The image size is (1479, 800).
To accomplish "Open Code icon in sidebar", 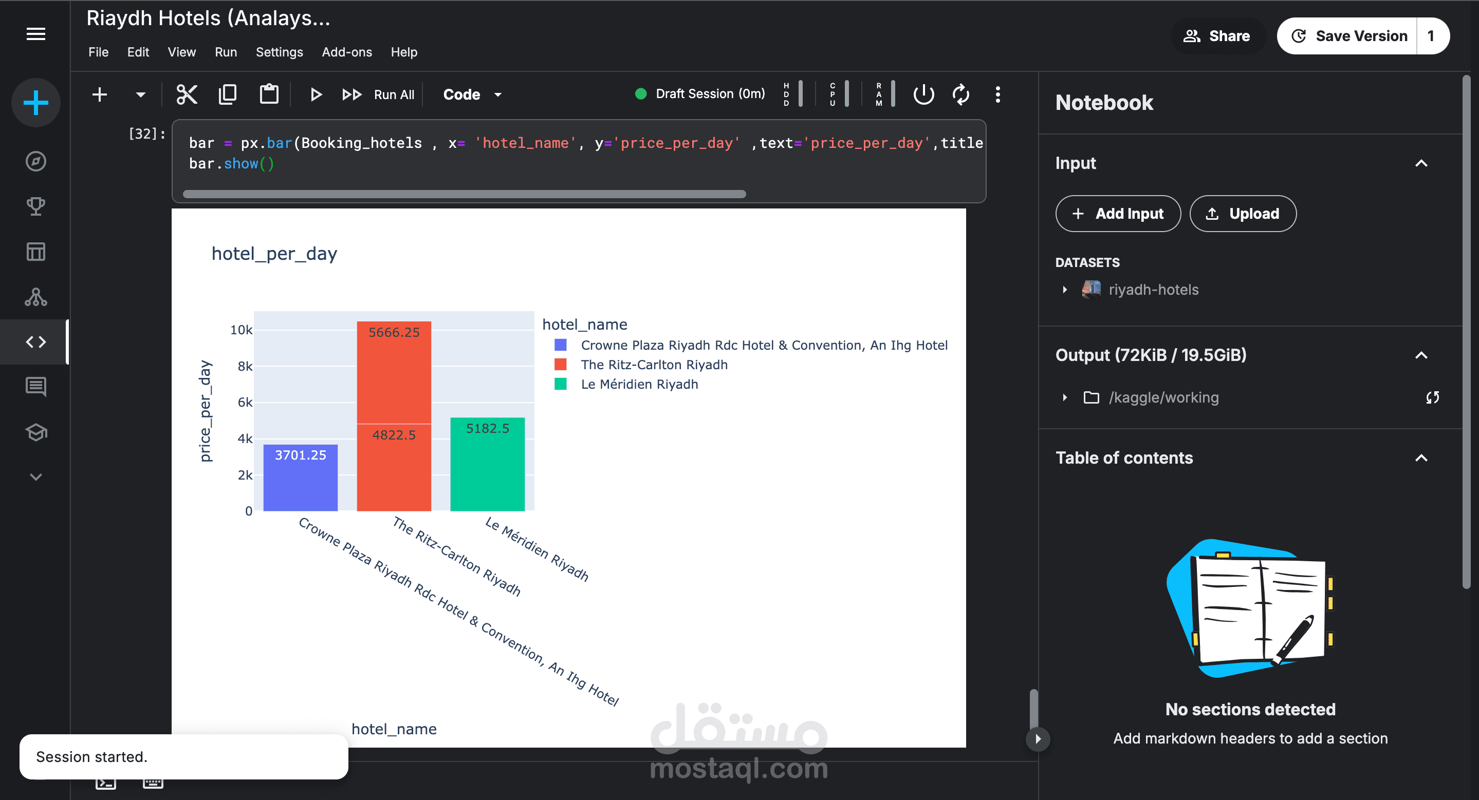I will tap(35, 342).
